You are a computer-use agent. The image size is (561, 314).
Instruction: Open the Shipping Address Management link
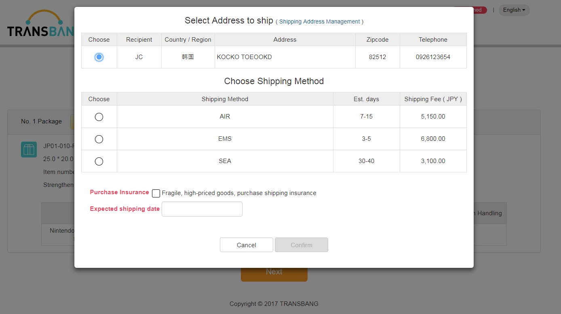click(x=319, y=21)
